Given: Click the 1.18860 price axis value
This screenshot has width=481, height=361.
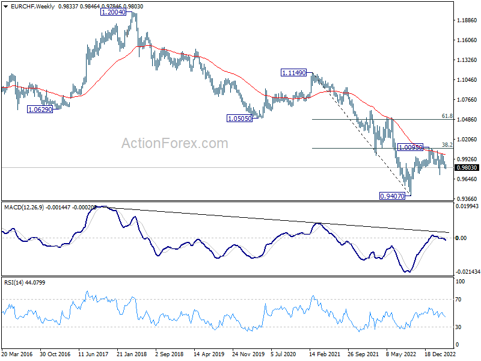Looking at the screenshot, I should coord(465,20).
